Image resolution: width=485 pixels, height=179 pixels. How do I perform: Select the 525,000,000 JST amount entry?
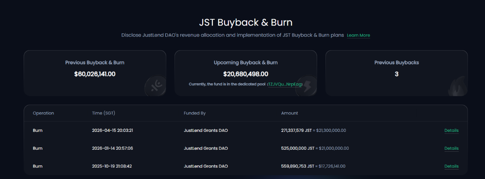click(x=298, y=148)
